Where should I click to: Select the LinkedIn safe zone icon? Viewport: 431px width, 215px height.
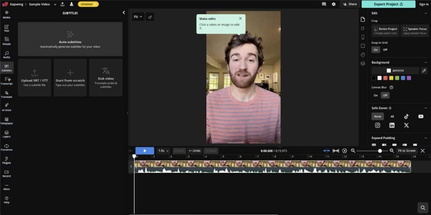tap(392, 125)
